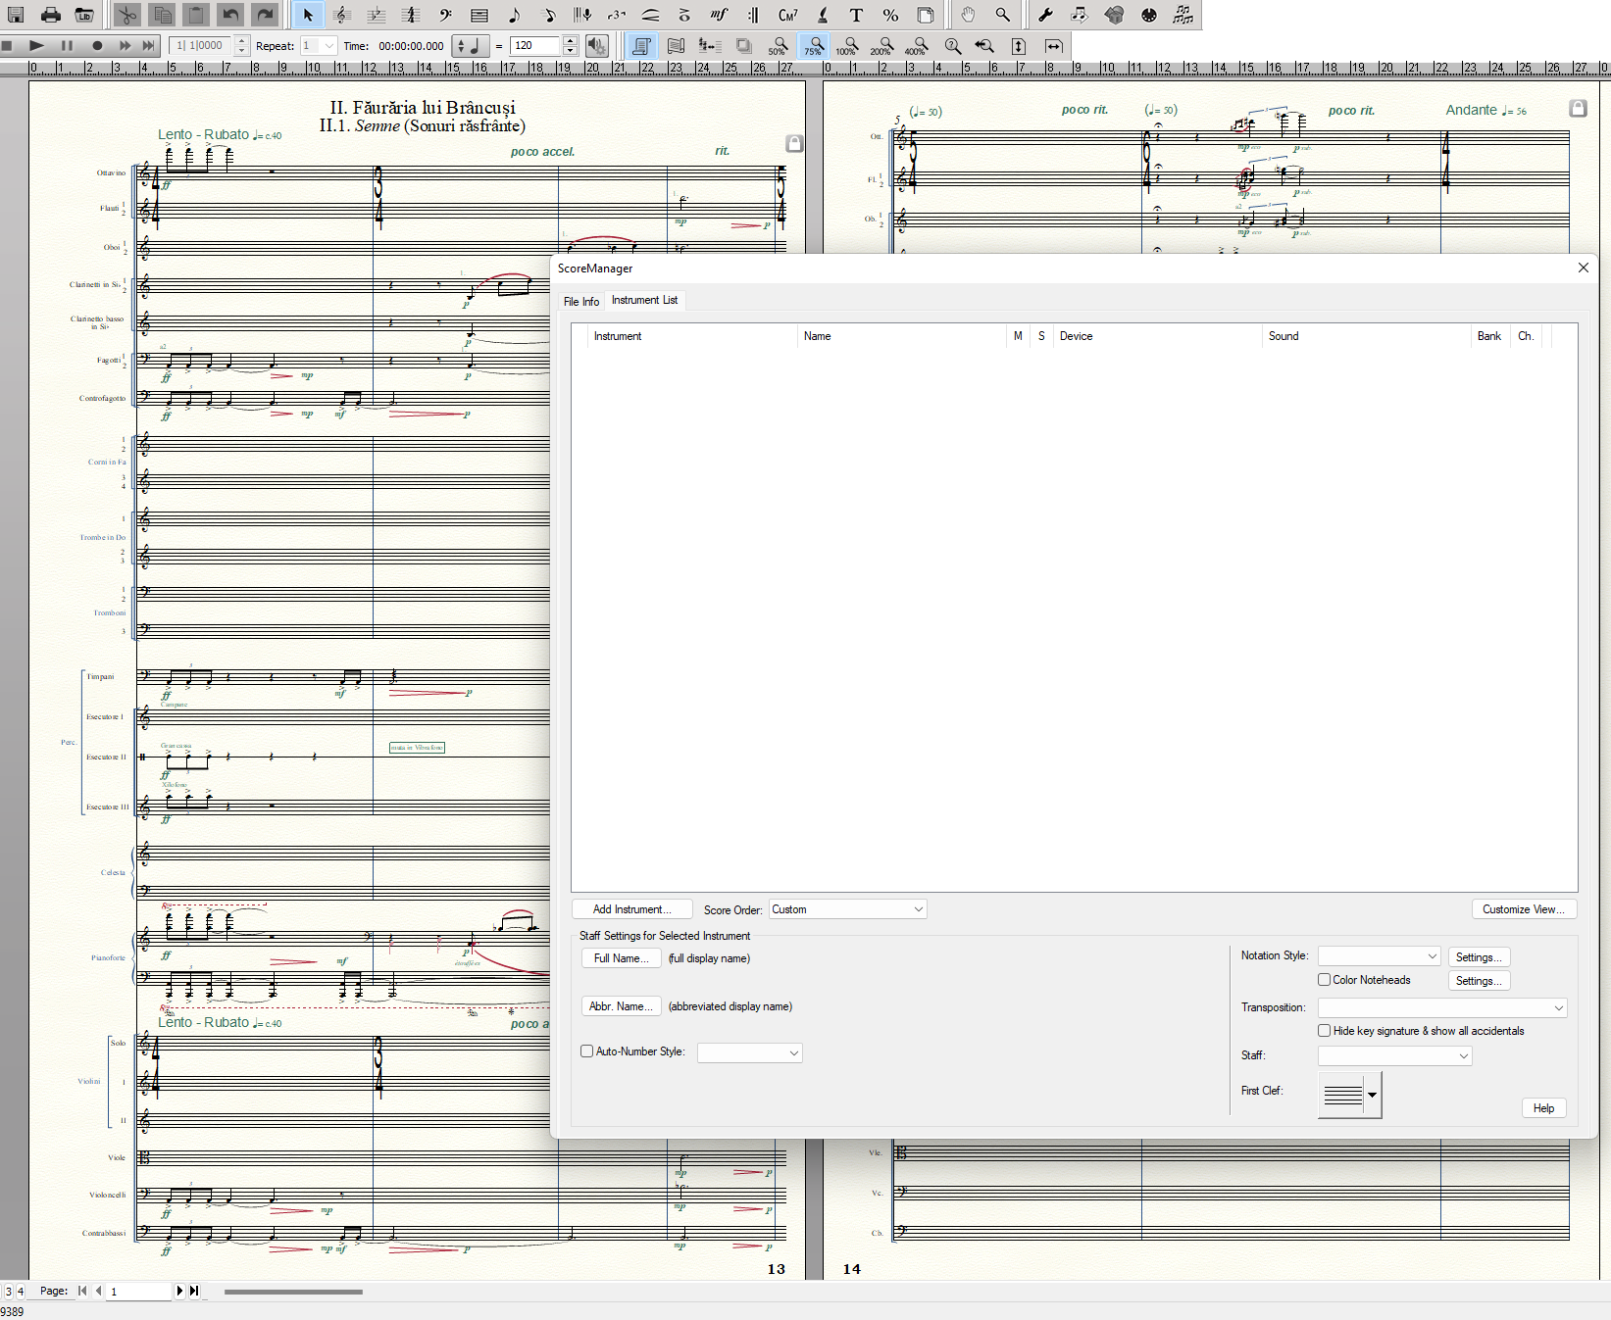
Task: Click the Add Instrument button
Action: pyautogui.click(x=631, y=909)
